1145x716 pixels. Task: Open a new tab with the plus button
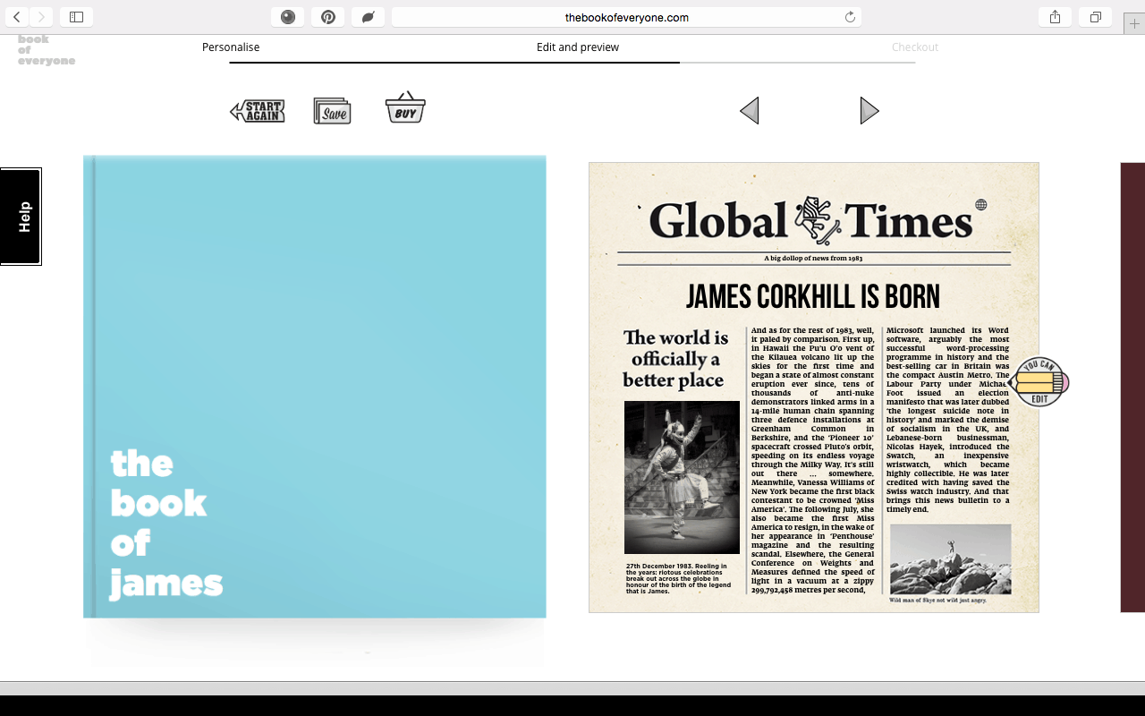(x=1134, y=24)
